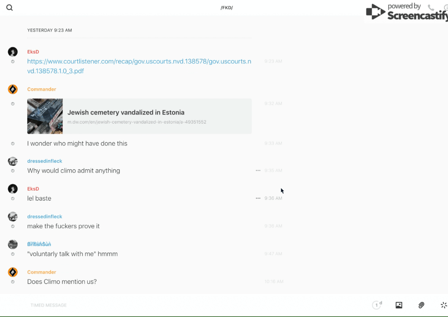This screenshot has width=448, height=317.
Task: Open conversation info icon
Action: [x=445, y=8]
